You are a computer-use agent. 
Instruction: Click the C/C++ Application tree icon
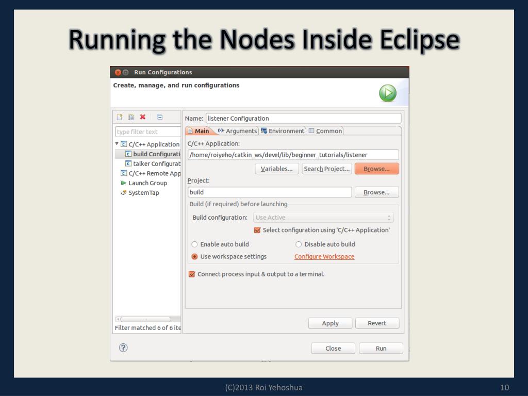124,144
